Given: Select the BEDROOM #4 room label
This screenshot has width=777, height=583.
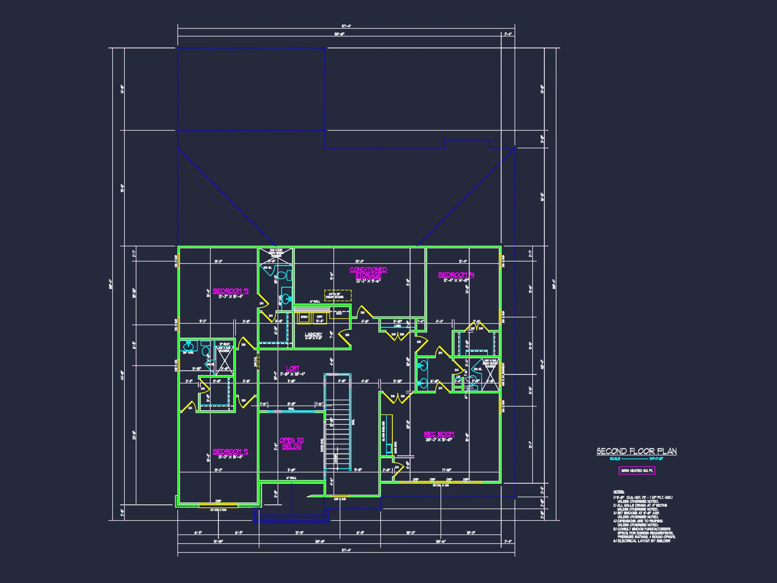Looking at the screenshot, I should tap(456, 275).
